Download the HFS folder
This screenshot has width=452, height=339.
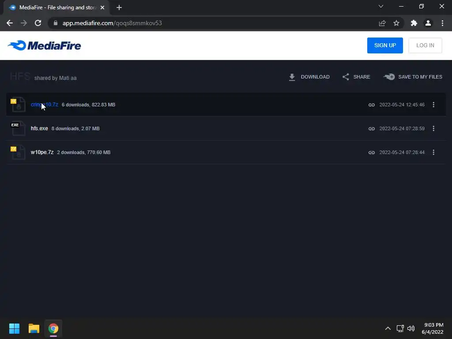click(x=309, y=77)
